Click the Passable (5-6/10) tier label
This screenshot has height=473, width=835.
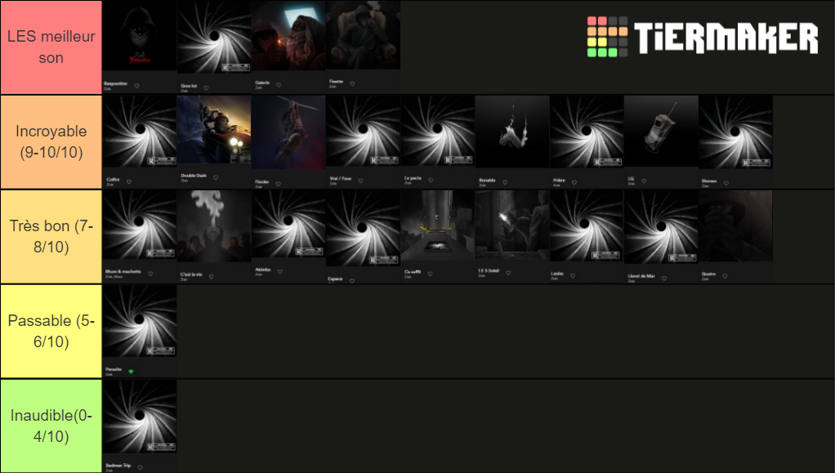pyautogui.click(x=51, y=332)
